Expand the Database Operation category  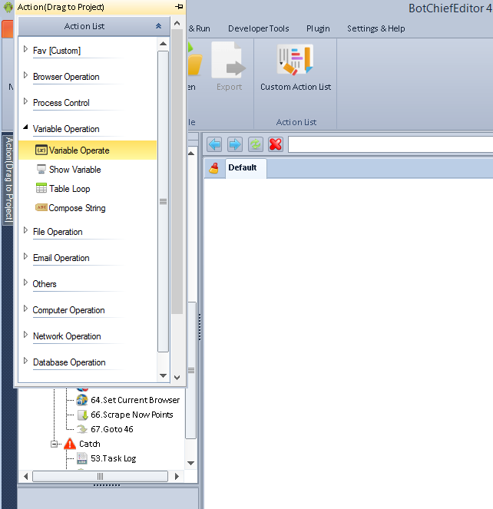[x=25, y=362]
